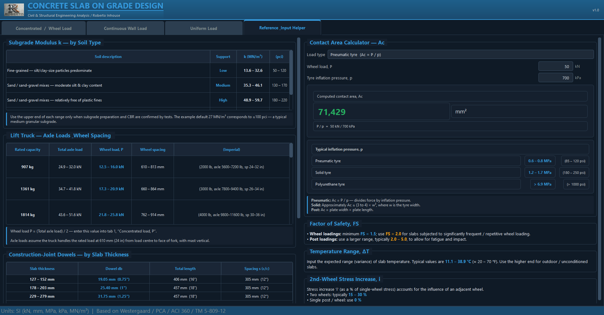Click the 31.75 mm (1.25") dowel size
Image resolution: width=604 pixels, height=315 pixels.
point(114,296)
